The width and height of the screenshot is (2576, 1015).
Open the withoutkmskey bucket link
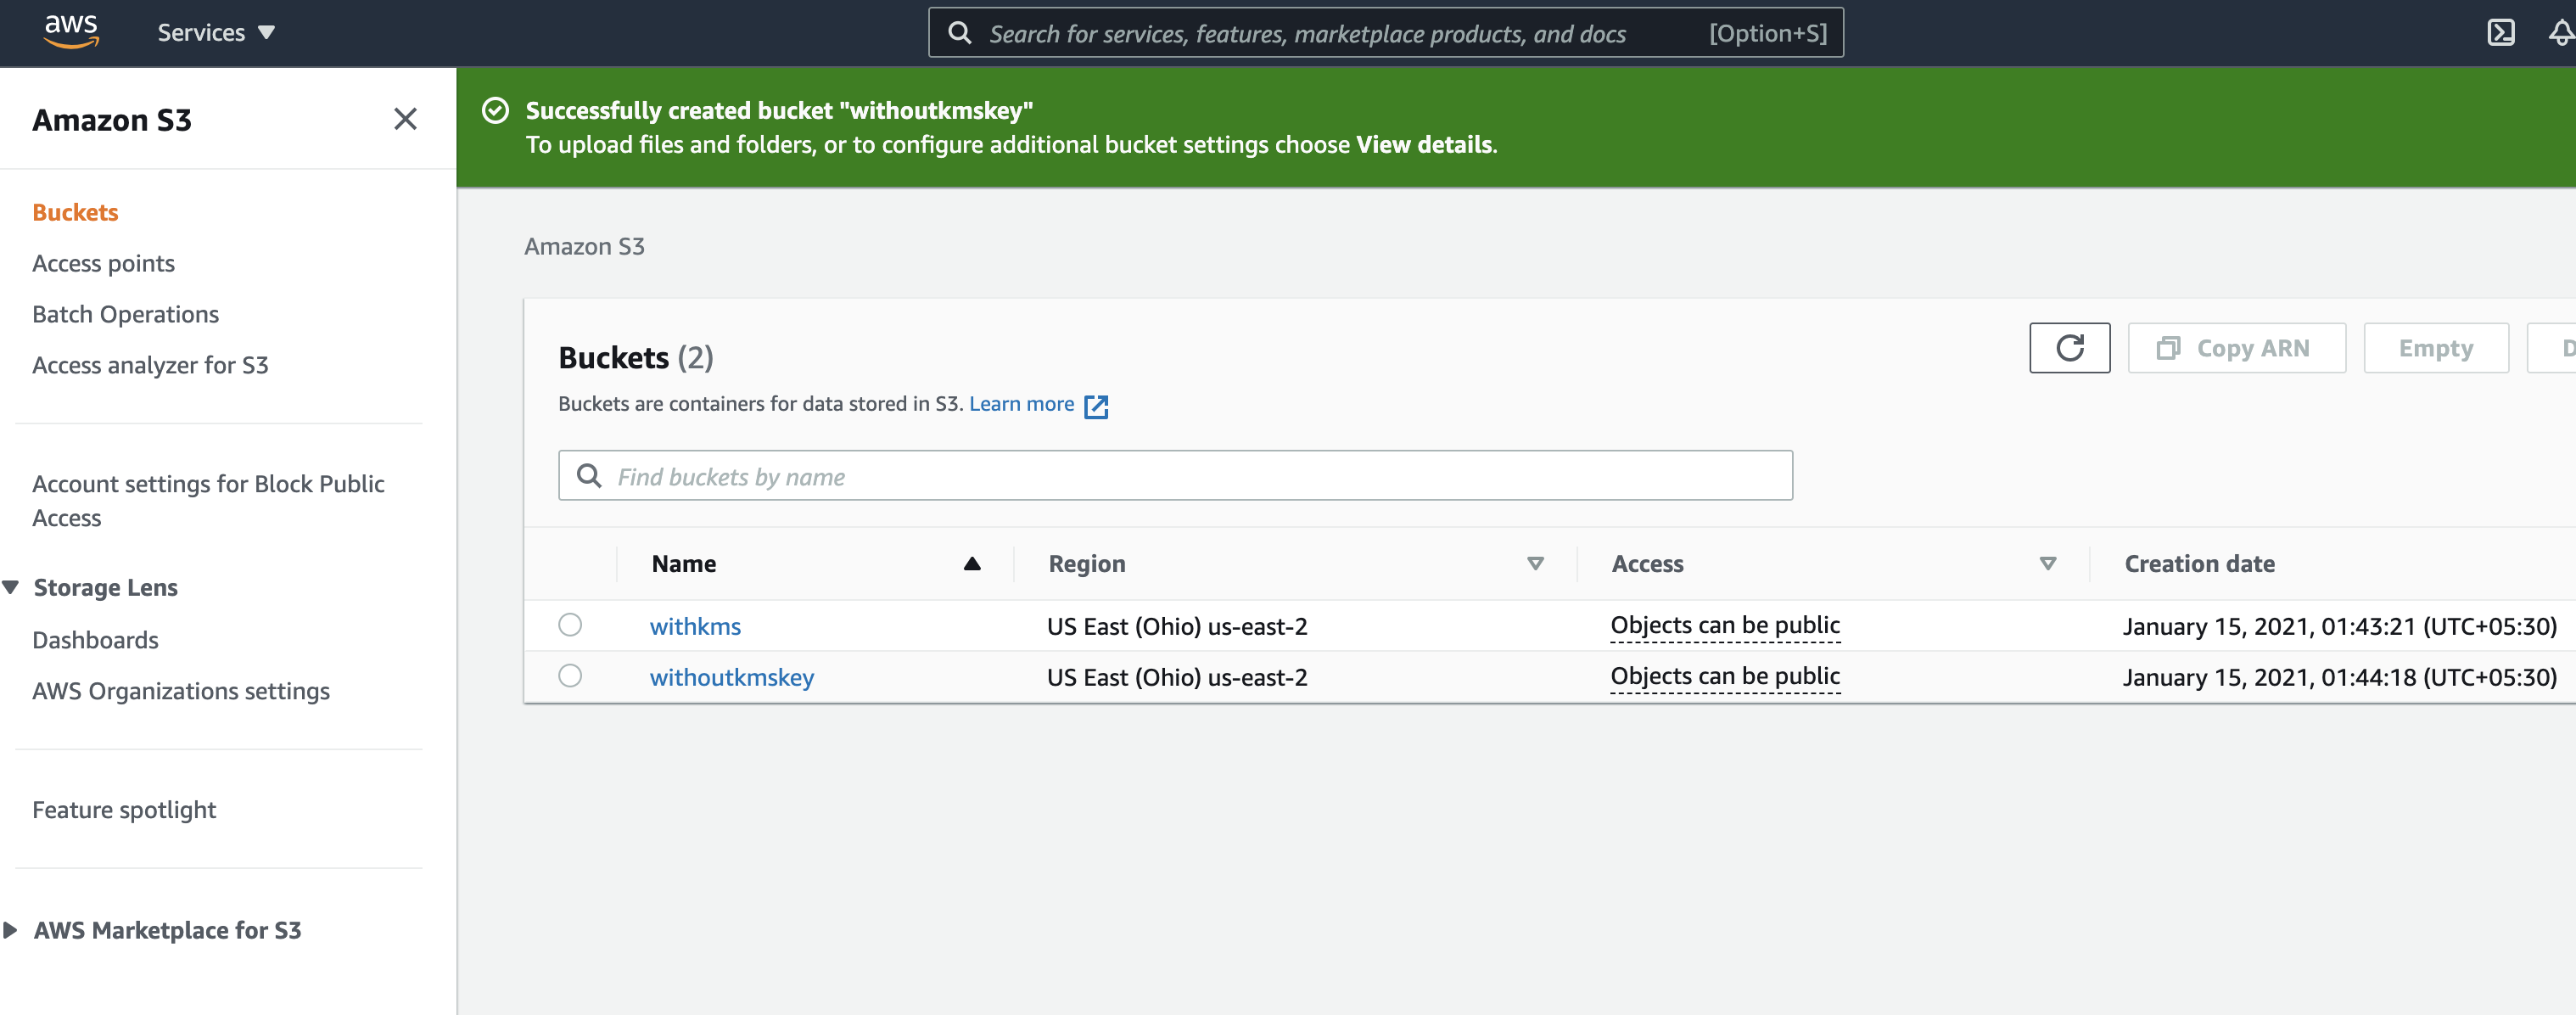[x=731, y=677]
